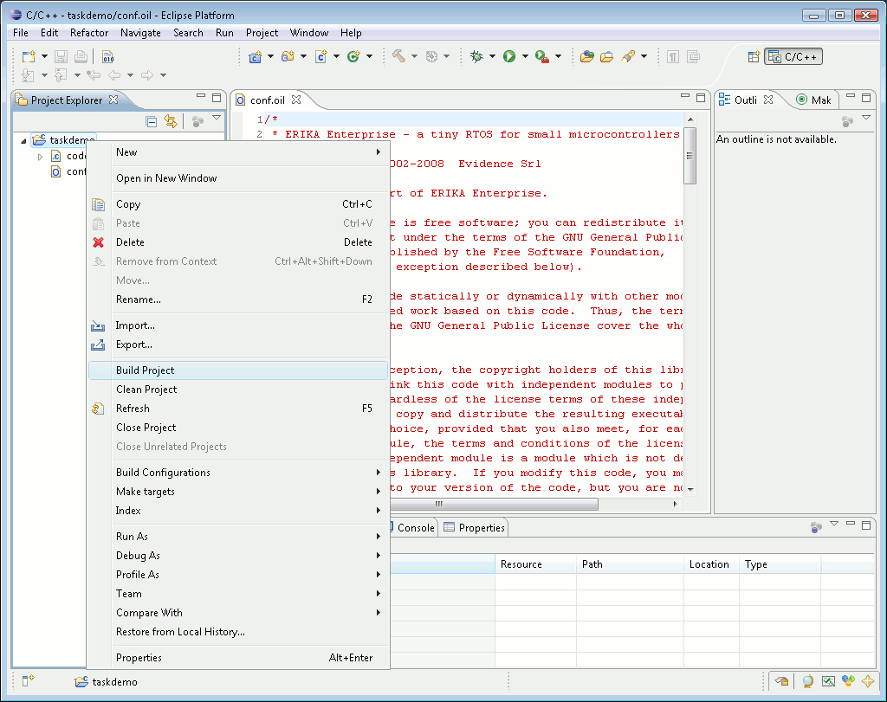Maximize the bottom Problems panel
This screenshot has height=702, width=887.
click(866, 525)
